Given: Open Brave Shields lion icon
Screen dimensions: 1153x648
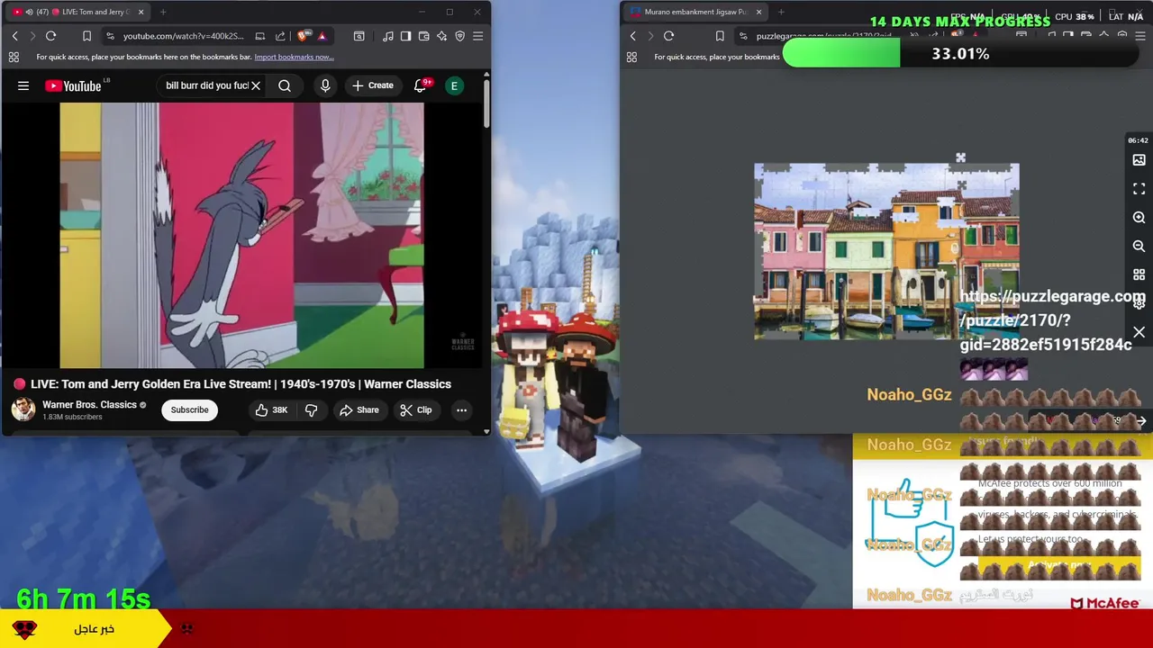Looking at the screenshot, I should tap(302, 36).
